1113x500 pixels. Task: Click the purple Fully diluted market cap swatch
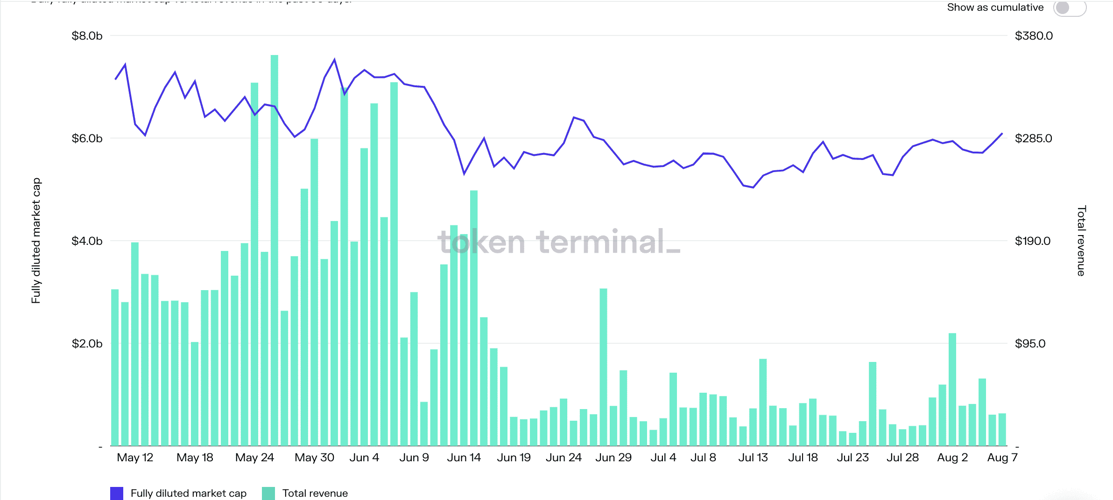click(117, 493)
